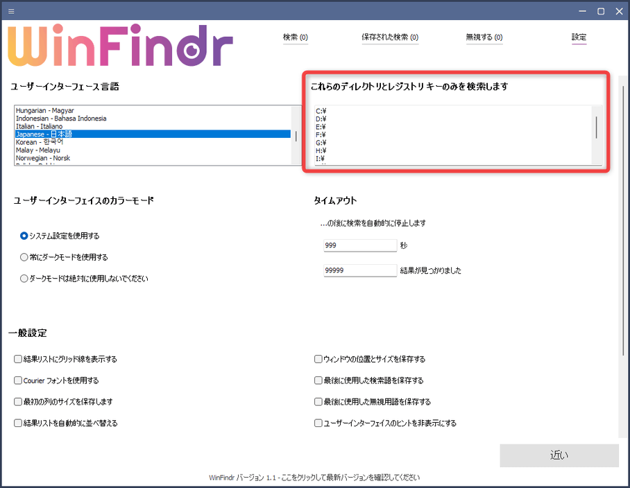Select the 設定 tab
Screen dimensions: 630x488
coord(579,37)
